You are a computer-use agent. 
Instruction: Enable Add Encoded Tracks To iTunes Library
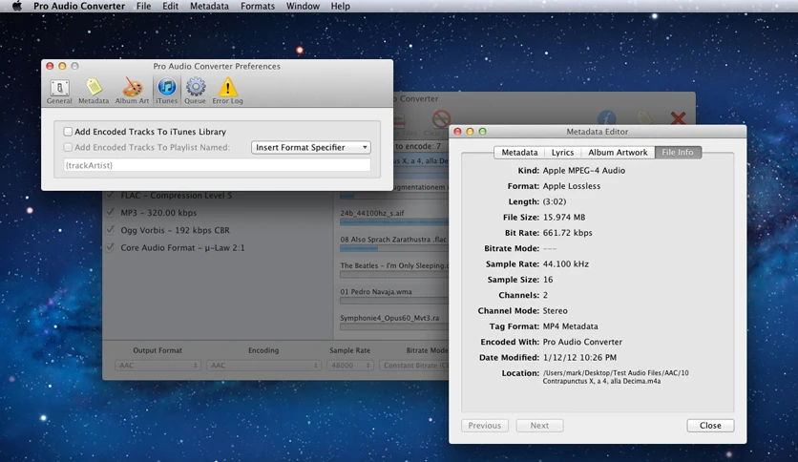pos(68,132)
